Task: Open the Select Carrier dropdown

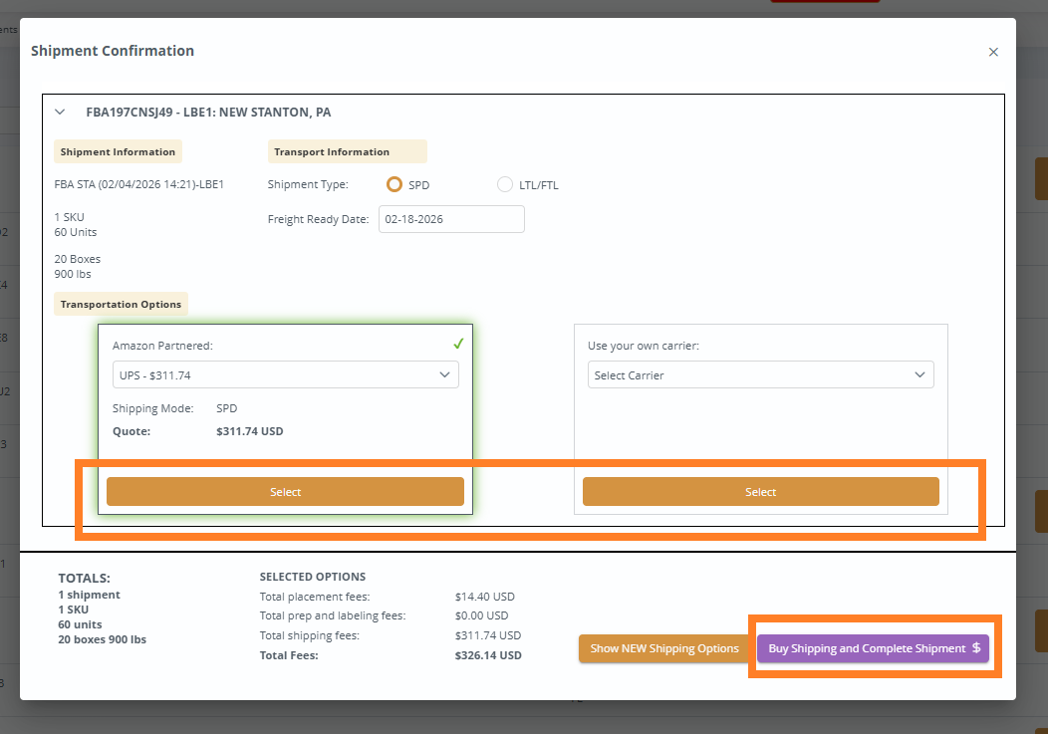Action: click(760, 374)
